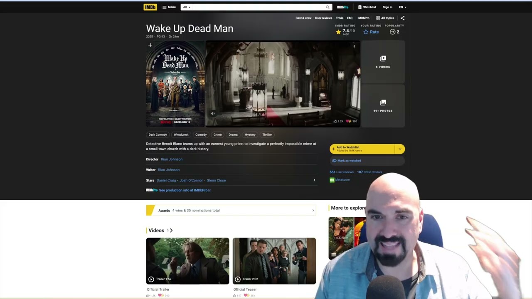Play the Official Teaser 2:02 thumbnail

pyautogui.click(x=274, y=261)
